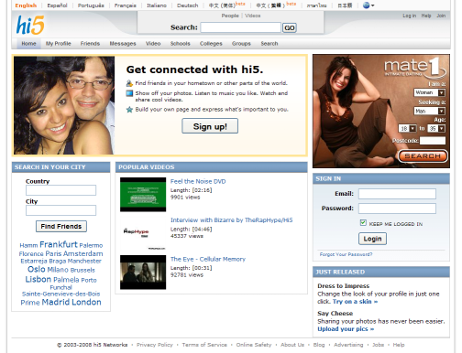Viewport: 462px width, 353px height.
Task: Click the find friends people icon
Action: click(129, 83)
